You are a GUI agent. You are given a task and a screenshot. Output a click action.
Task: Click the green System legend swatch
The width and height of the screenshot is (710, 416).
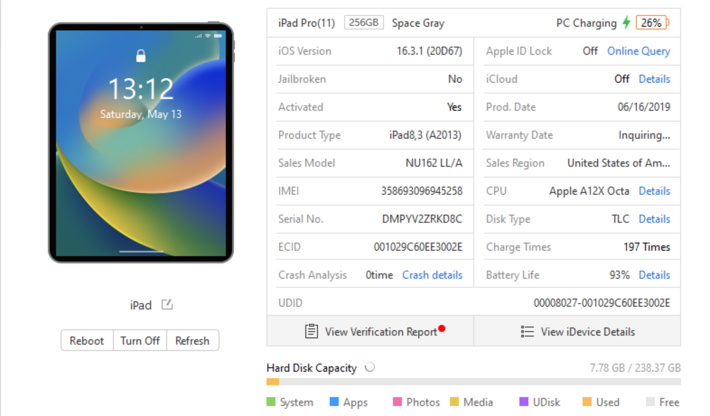(x=271, y=402)
